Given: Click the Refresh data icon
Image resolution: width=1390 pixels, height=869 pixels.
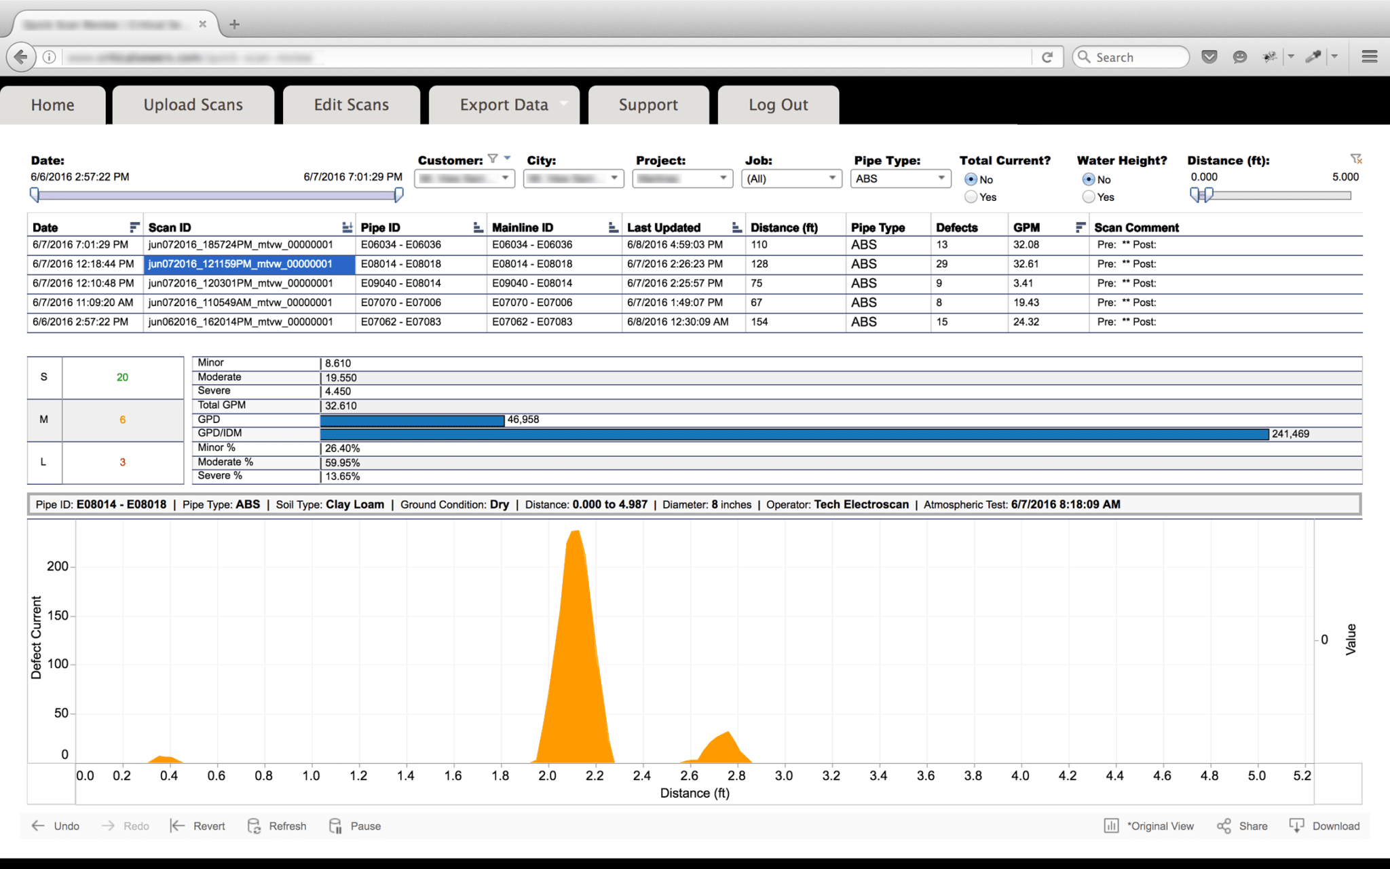Looking at the screenshot, I should [x=254, y=826].
